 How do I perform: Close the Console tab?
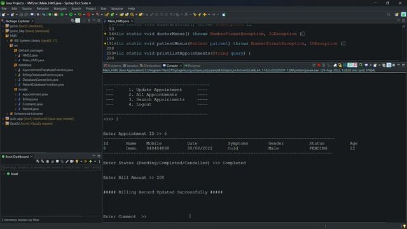(x=181, y=66)
